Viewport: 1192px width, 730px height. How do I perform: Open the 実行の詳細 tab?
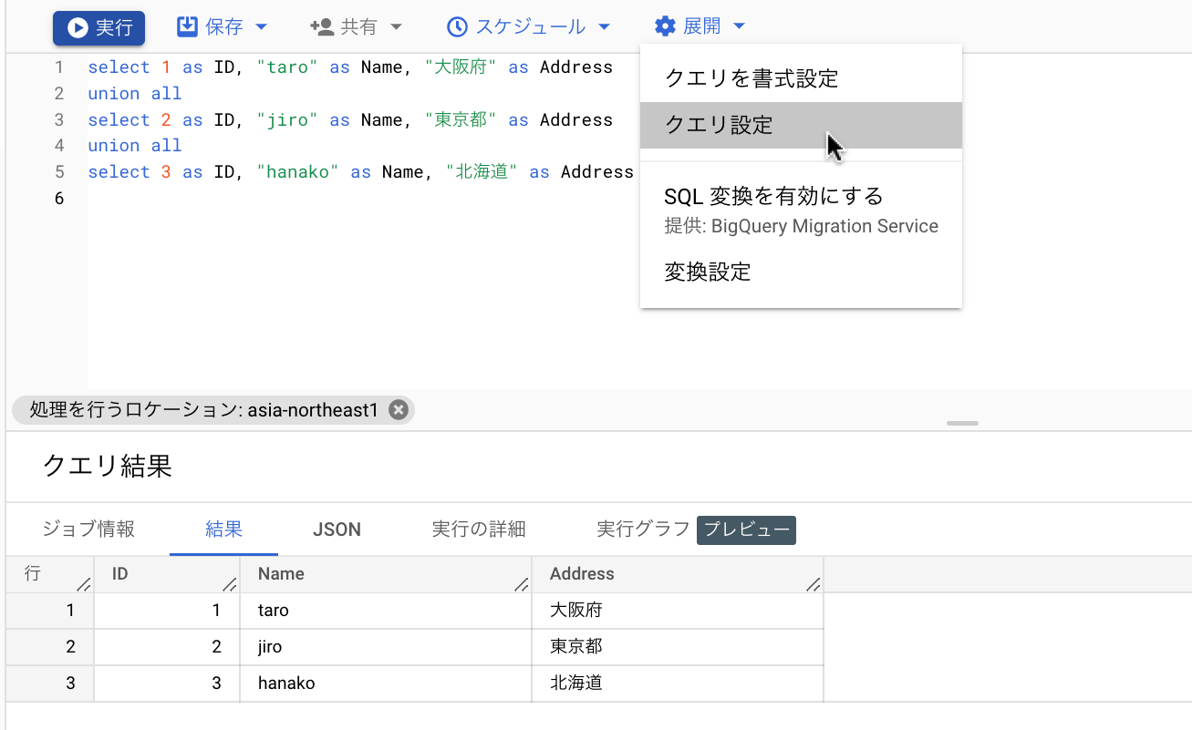click(479, 530)
